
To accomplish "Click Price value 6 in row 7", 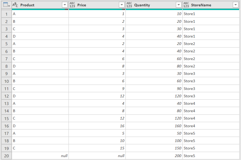I will point(97,59).
